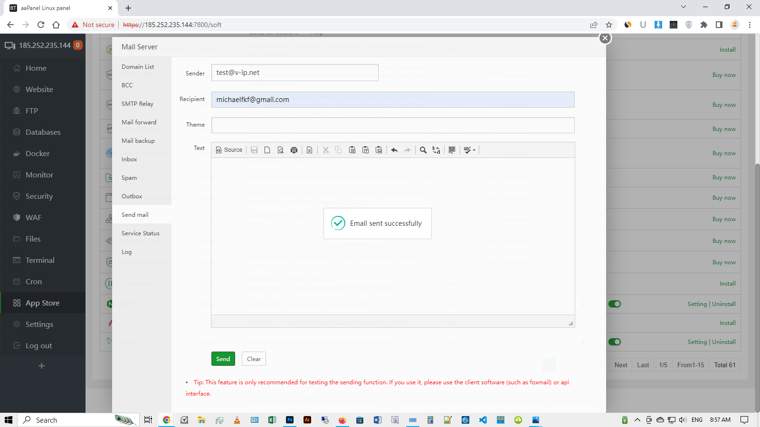
Task: Close the Mail Server dialog with X
Action: click(605, 38)
